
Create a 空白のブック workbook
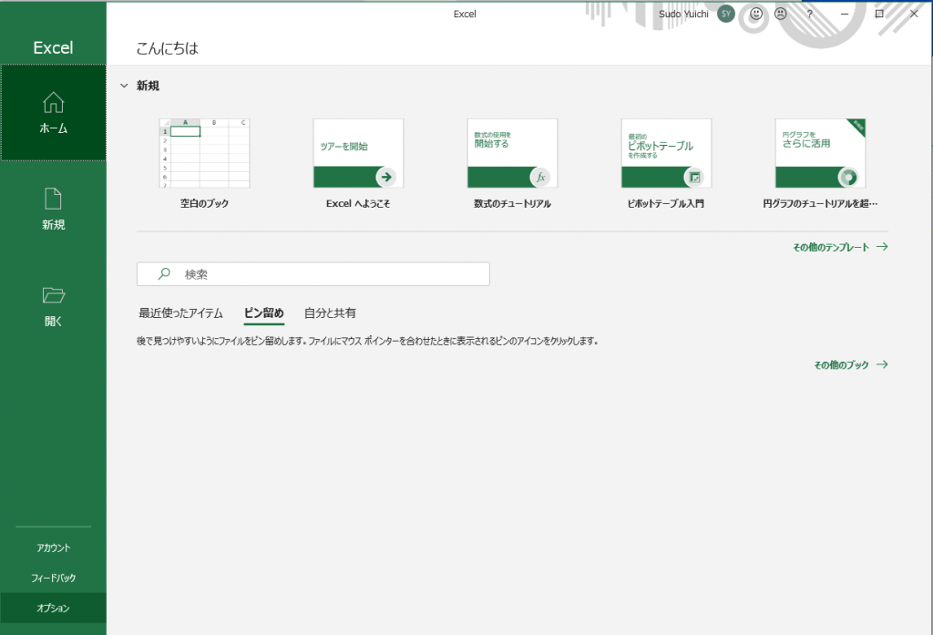click(204, 153)
